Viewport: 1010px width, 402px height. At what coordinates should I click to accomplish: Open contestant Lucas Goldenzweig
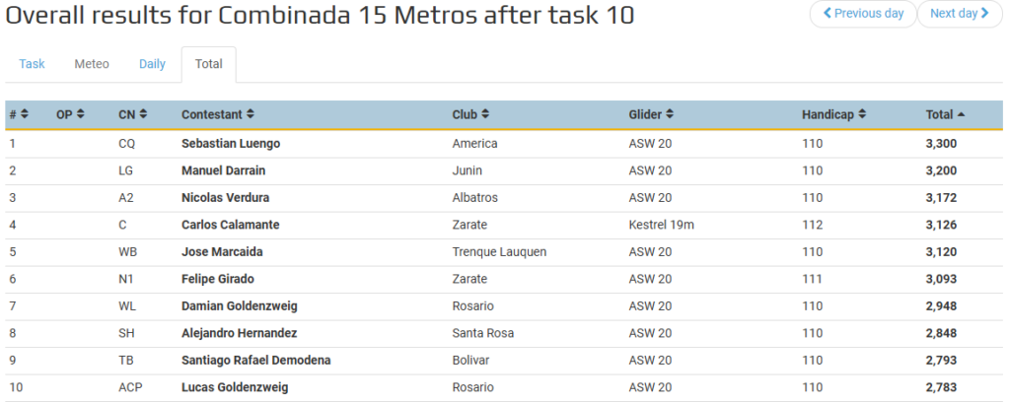click(235, 387)
